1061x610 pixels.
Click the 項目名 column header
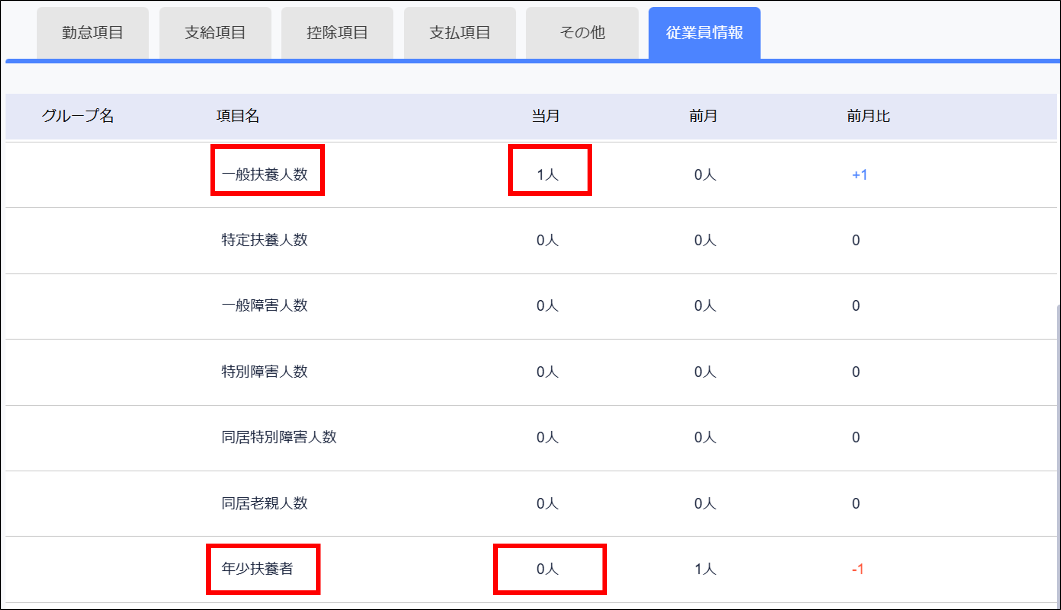coord(238,116)
